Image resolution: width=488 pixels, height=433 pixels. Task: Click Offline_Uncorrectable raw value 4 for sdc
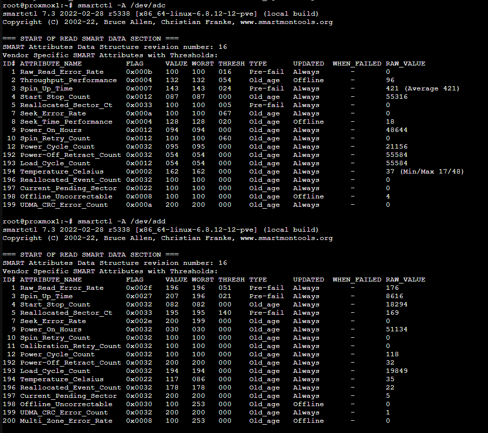[x=388, y=196]
